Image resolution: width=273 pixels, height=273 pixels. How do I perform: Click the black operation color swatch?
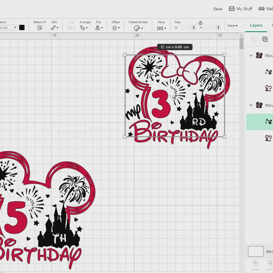point(22,27)
